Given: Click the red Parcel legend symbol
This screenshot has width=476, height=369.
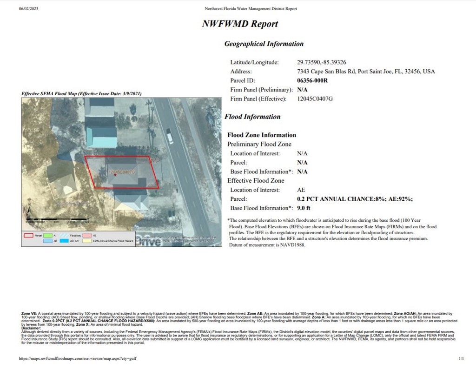Looking at the screenshot, I should tap(28, 236).
